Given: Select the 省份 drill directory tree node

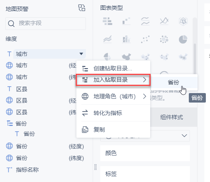Looking at the screenshot, I should (21, 123).
